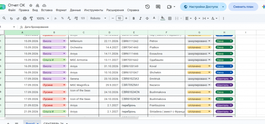
Task: Open the fill color bucket
Action: pos(163,18)
